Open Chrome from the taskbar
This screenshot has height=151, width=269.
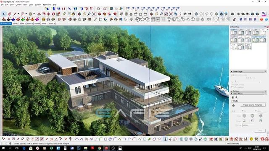[99, 148]
